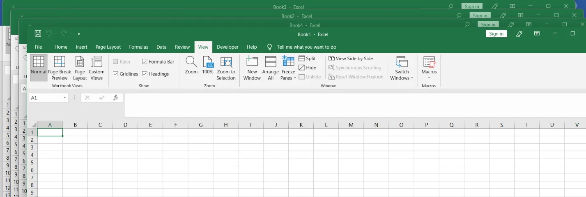The width and height of the screenshot is (586, 197).
Task: Switch to Page Break Preview
Action: coord(60,68)
